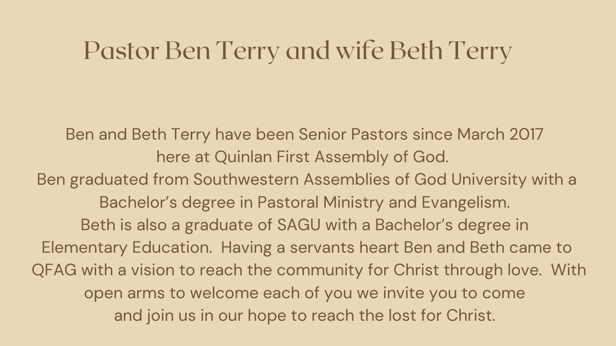The height and width of the screenshot is (346, 616).
Task: Click the text 'March 2017'
Action: tap(500, 134)
